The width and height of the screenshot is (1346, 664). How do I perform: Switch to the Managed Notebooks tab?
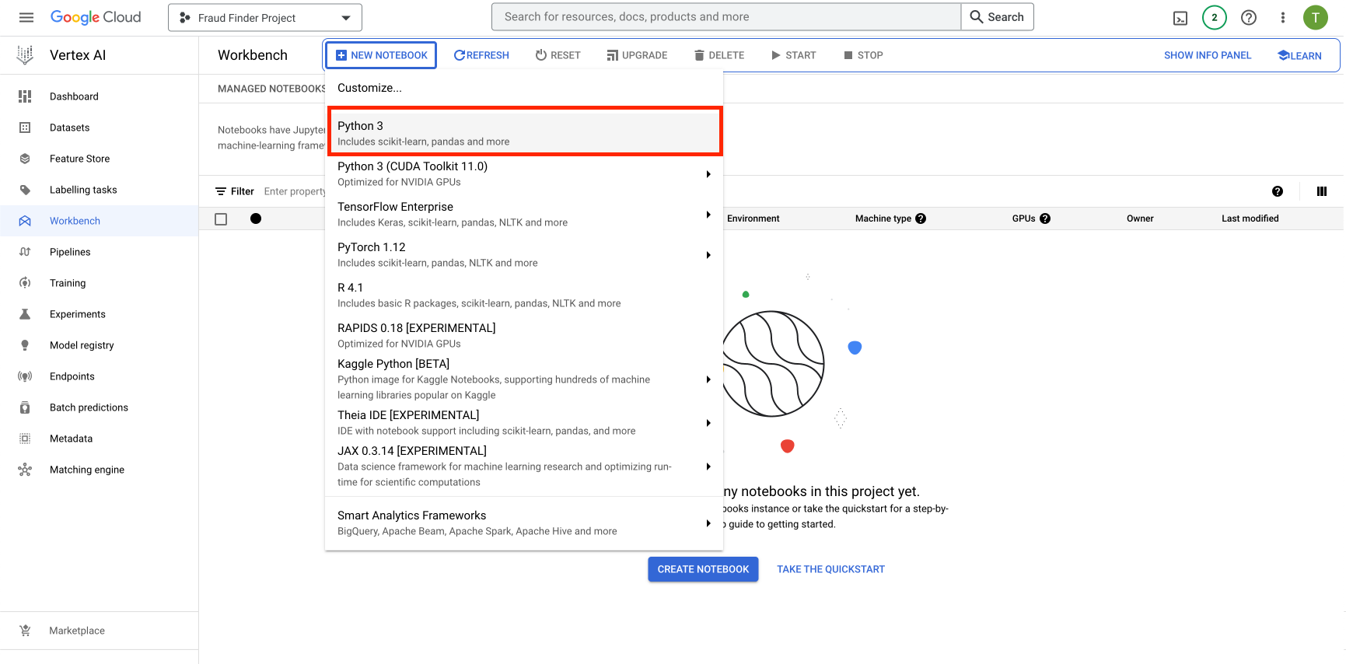pyautogui.click(x=271, y=89)
